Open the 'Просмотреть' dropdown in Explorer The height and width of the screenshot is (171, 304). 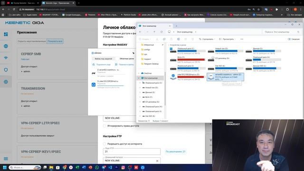click(x=227, y=39)
